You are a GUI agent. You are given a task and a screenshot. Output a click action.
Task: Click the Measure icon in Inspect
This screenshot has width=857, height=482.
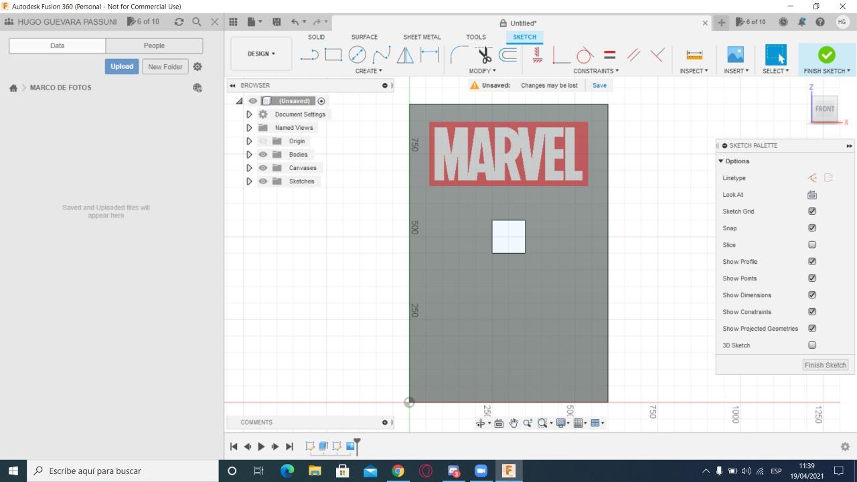[x=694, y=55]
